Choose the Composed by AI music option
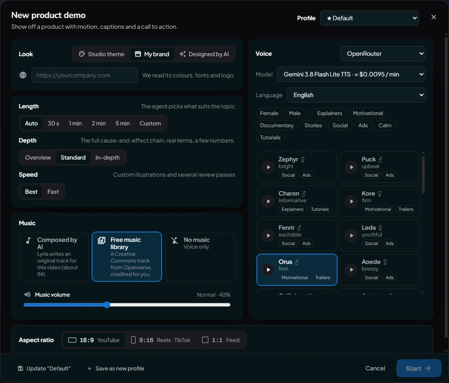 pos(53,257)
